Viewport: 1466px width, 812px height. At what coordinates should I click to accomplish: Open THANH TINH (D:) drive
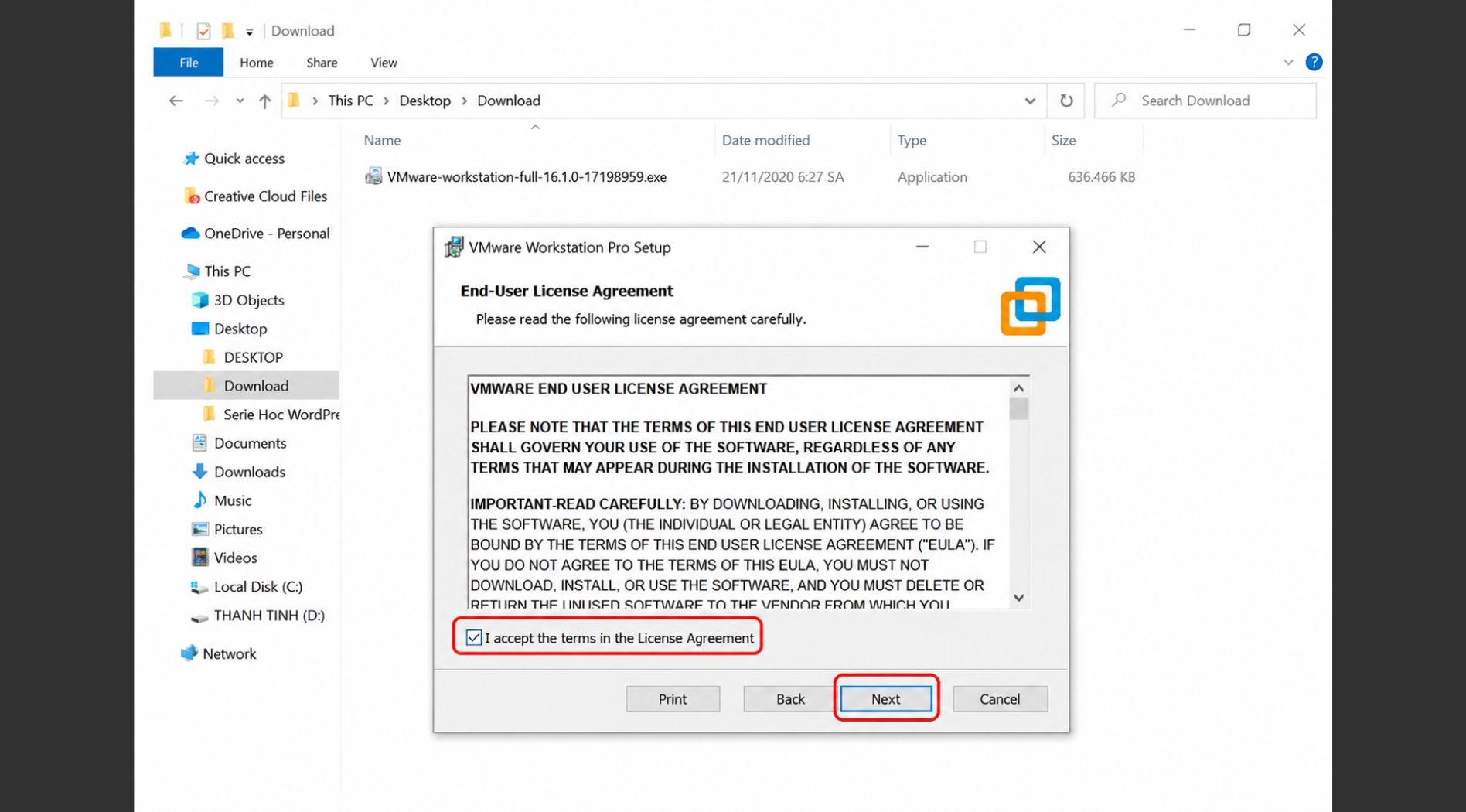[x=269, y=616]
